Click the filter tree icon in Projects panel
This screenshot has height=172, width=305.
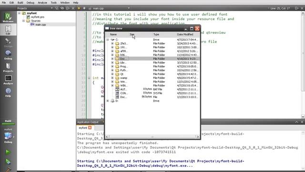point(57,8)
